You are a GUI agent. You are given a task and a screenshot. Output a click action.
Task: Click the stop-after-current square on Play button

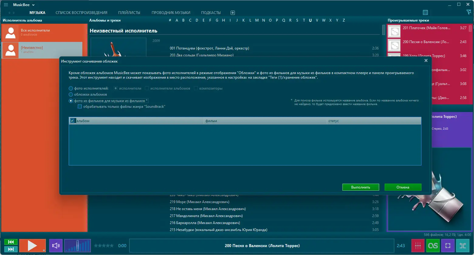pos(44,250)
